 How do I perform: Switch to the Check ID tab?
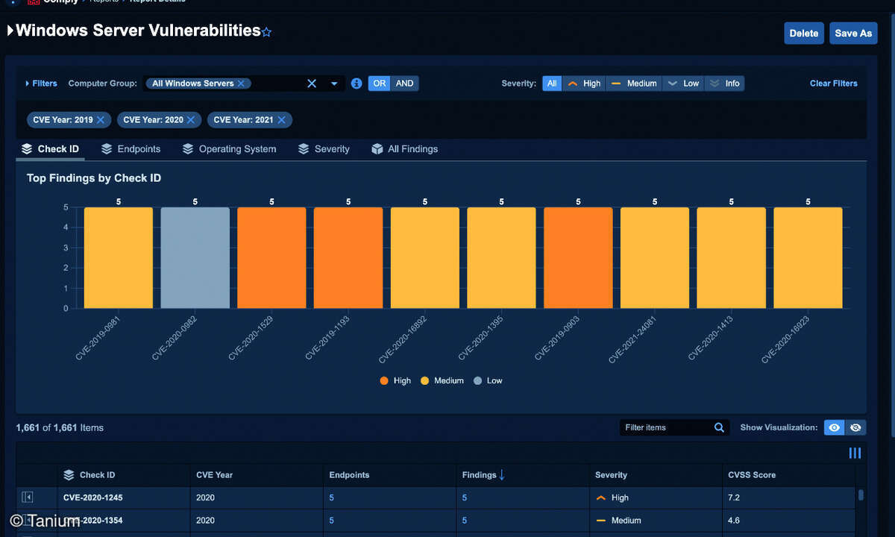[50, 149]
